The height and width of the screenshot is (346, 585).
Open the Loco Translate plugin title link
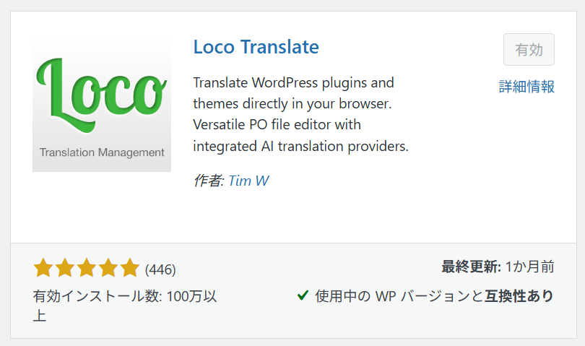pyautogui.click(x=256, y=47)
